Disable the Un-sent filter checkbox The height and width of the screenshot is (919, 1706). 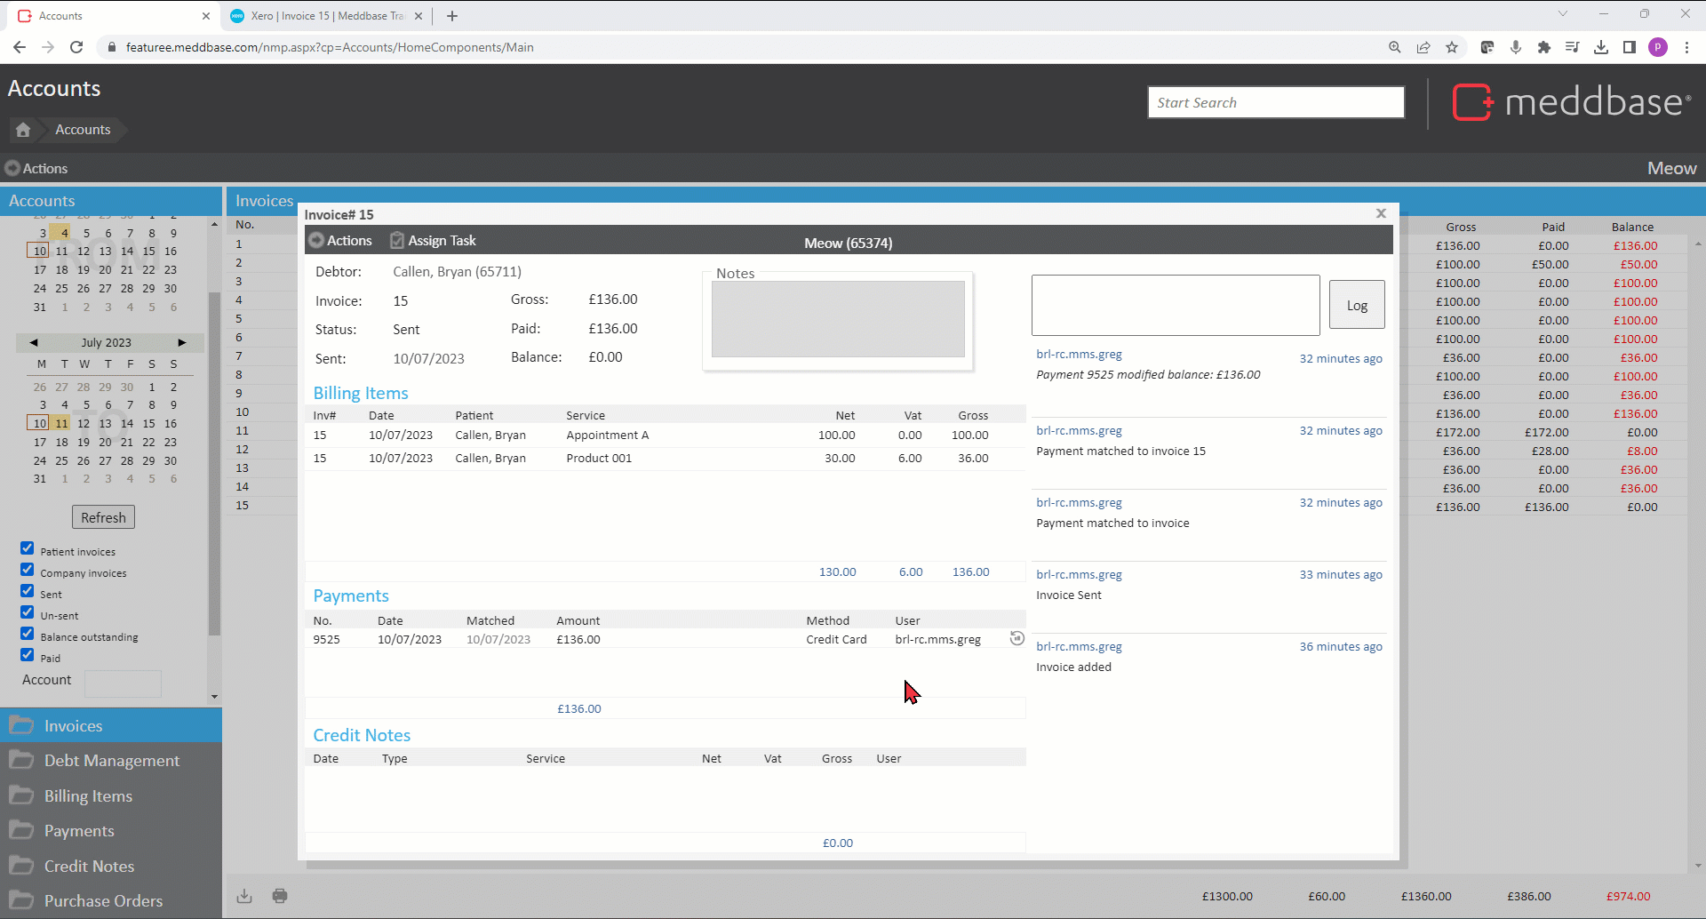[x=28, y=612]
